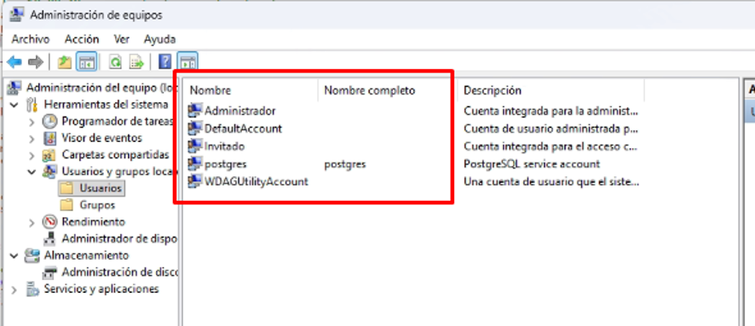Click 'Cuenta integrada para la administ...' description

pyautogui.click(x=550, y=112)
